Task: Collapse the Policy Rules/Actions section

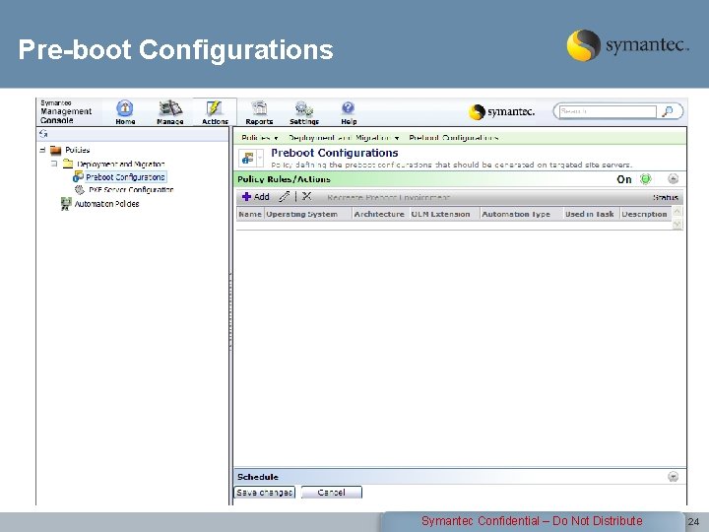Action: click(674, 179)
